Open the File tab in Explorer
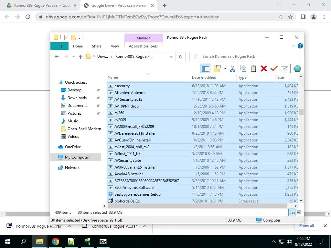 click(59, 46)
